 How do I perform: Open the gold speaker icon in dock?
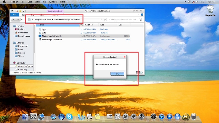(186, 117)
